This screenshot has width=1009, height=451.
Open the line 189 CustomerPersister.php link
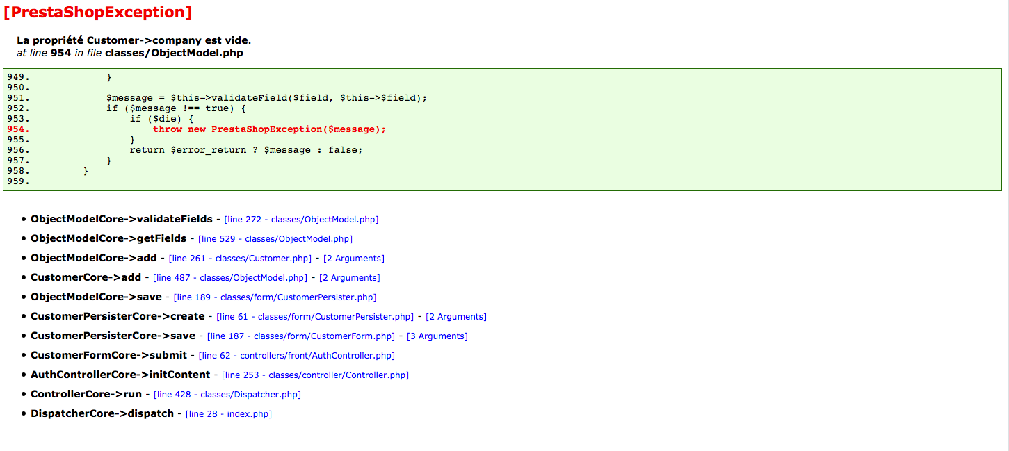coord(275,297)
